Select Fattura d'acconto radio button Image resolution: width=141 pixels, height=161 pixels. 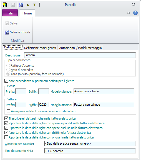coord(8,66)
